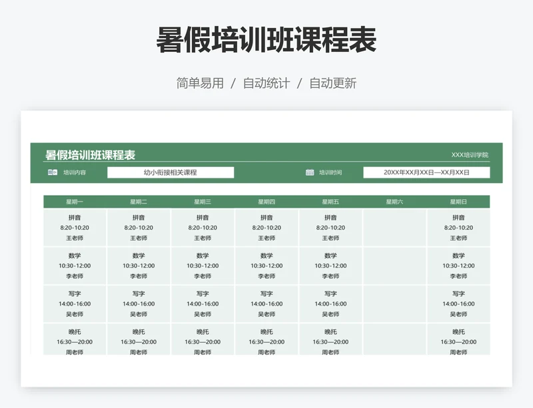Select the 20XX年XX月XX日—XX月XX日 date field
The width and height of the screenshot is (533, 408).
pos(426,172)
